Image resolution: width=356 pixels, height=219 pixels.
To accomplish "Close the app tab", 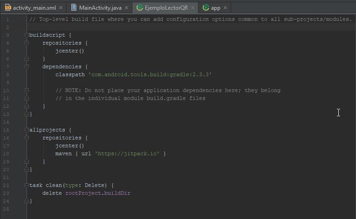I will tap(226, 8).
